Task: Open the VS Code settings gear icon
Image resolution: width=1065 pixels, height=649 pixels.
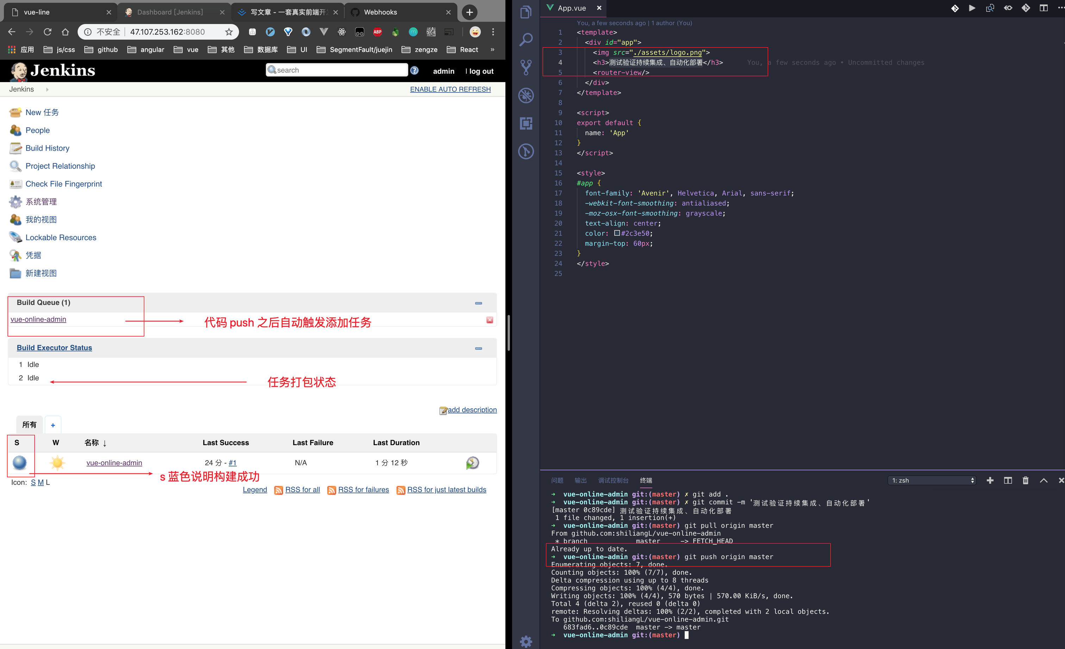Action: pos(525,641)
